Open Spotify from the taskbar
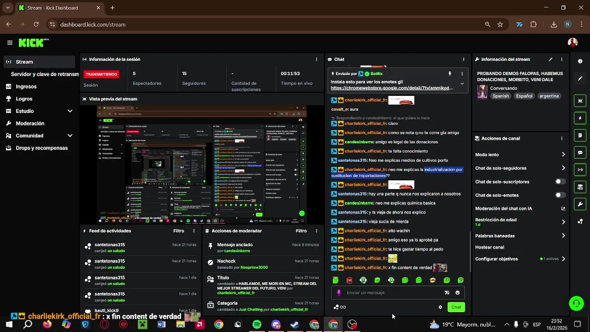Image resolution: width=590 pixels, height=332 pixels. point(257,325)
